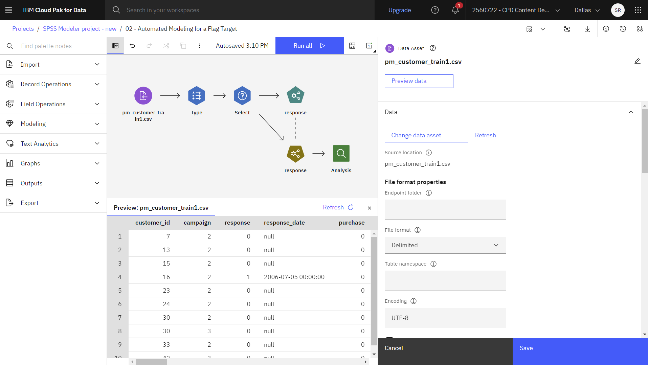The image size is (648, 365).
Task: Open the Dallas region dropdown
Action: point(587,10)
